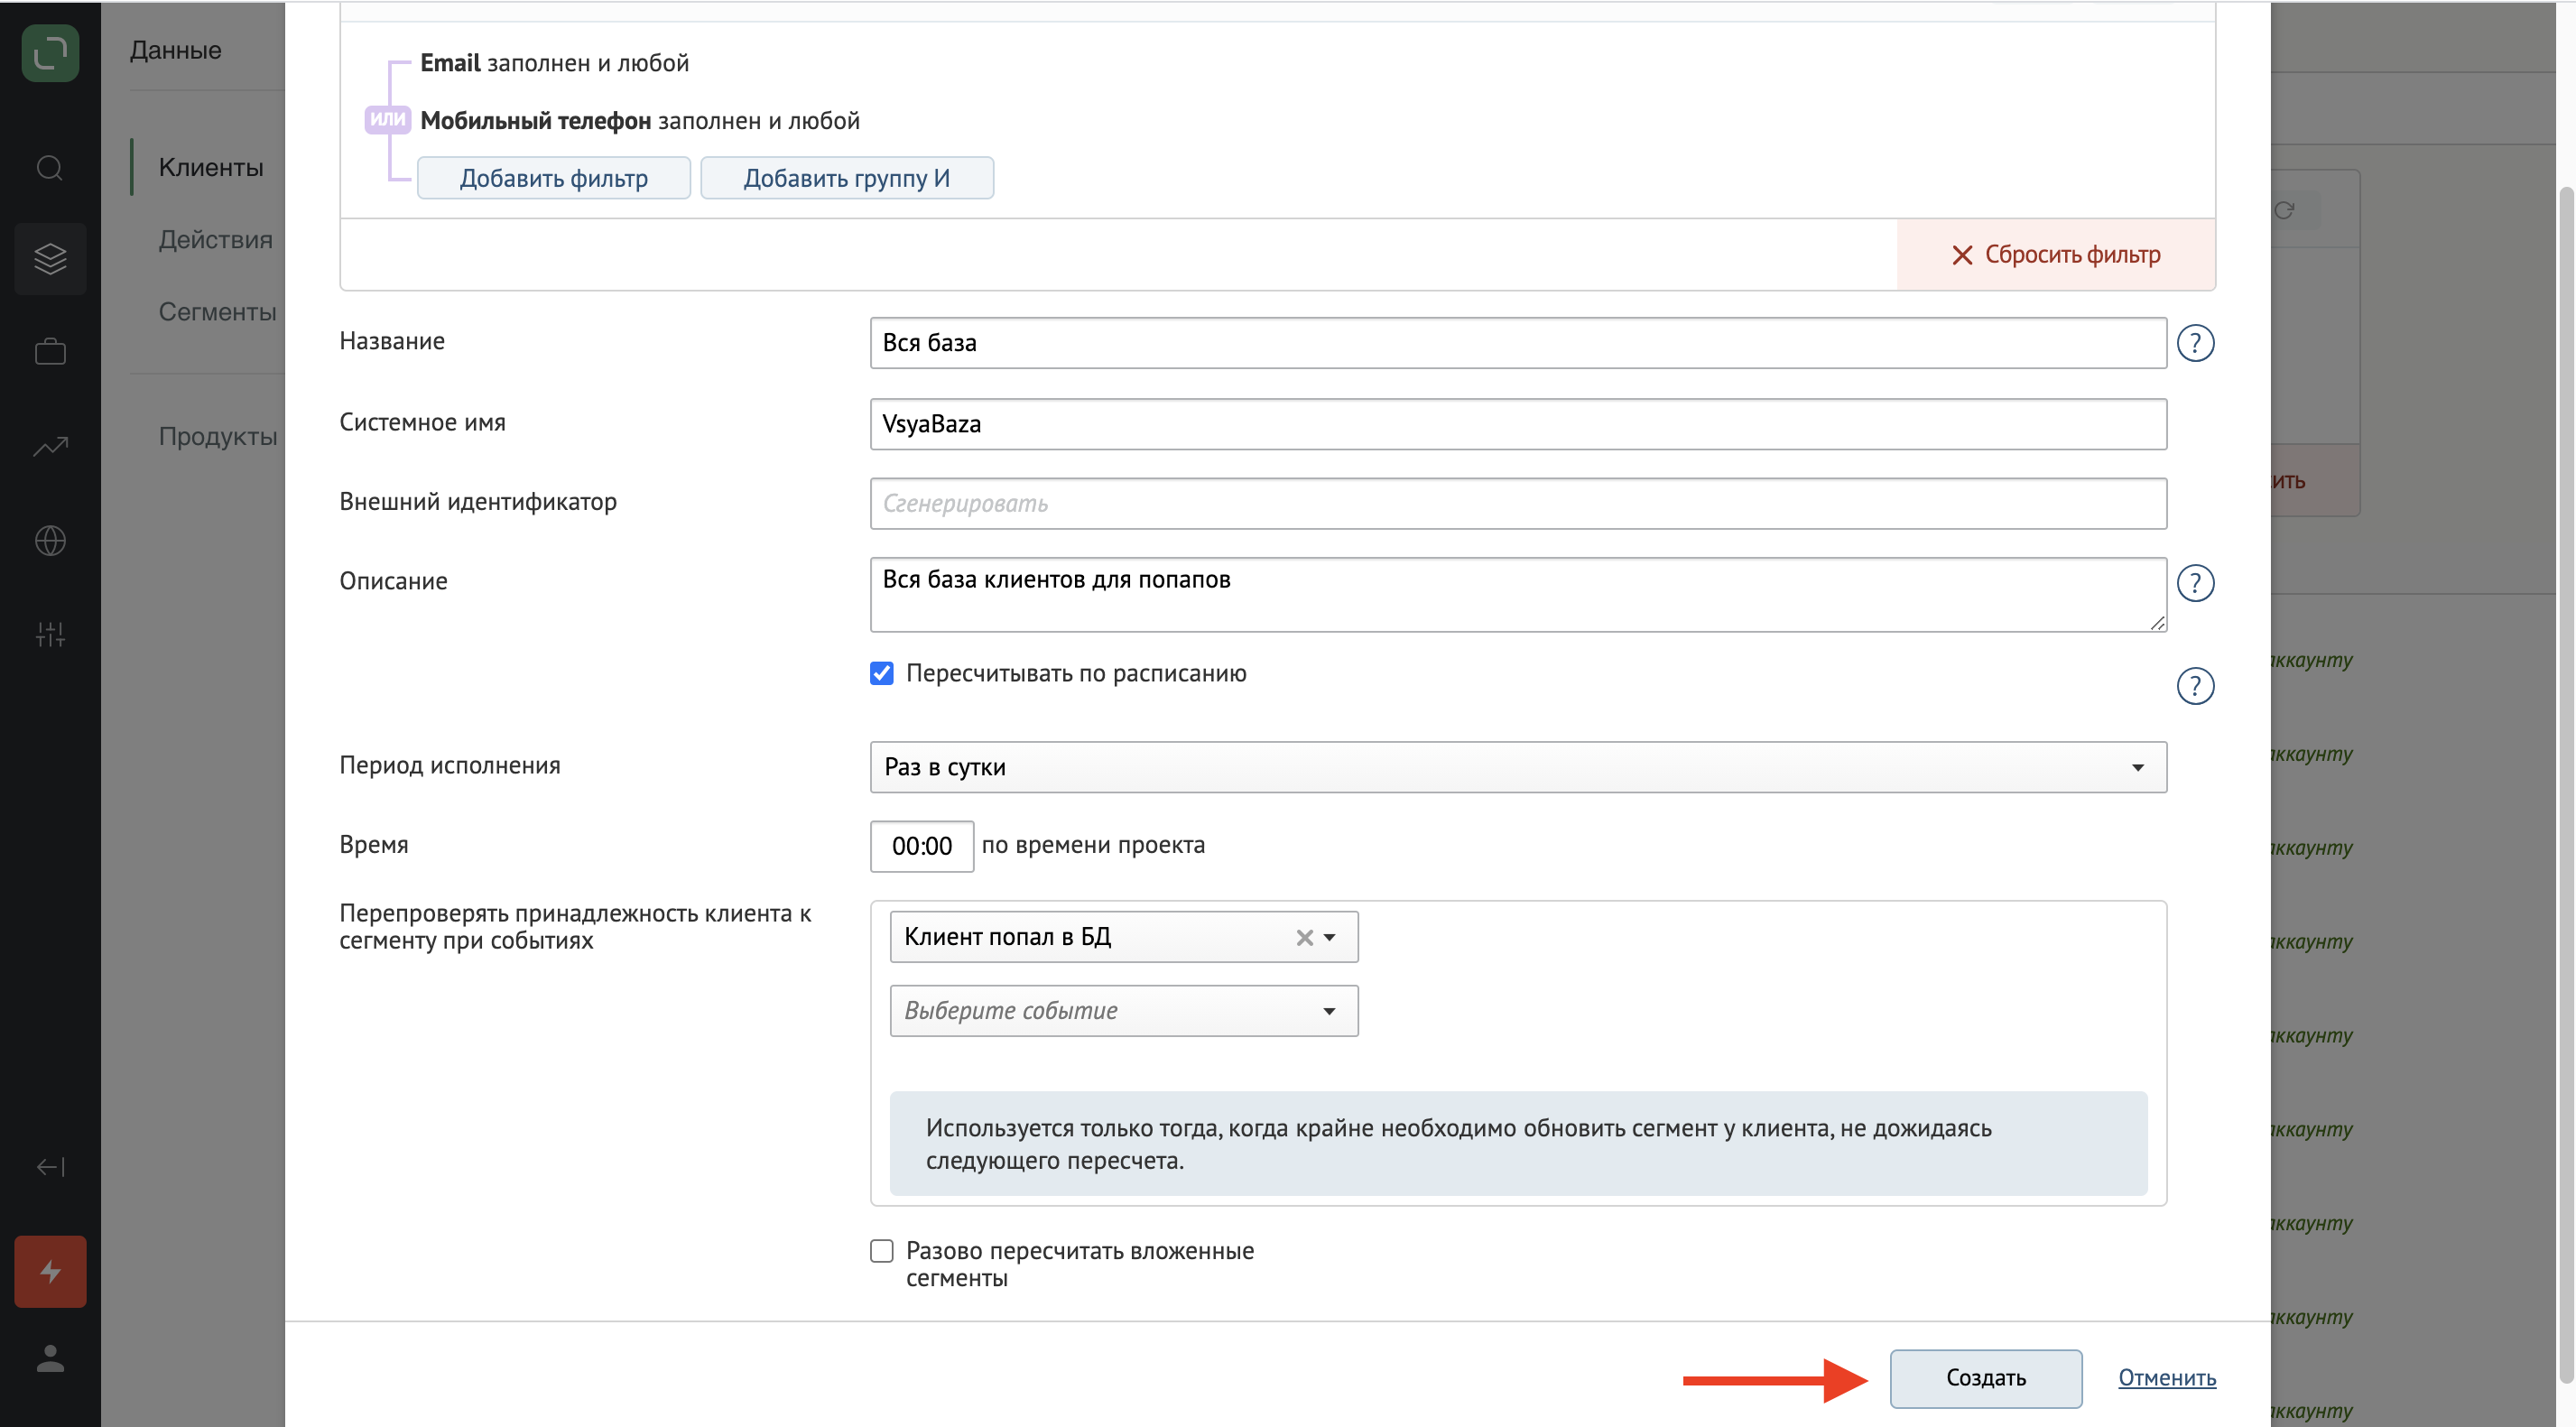Click the green logo icon in sidebar
This screenshot has width=2576, height=1427.
click(x=50, y=52)
